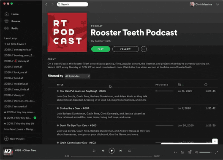Open now-playing title #198 - Oliver Tree
The width and height of the screenshot is (223, 160).
(25, 150)
